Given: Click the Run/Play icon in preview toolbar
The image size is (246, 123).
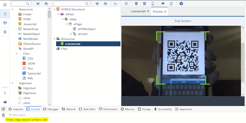Looking at the screenshot, I should click(x=126, y=4).
